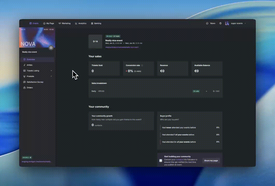Click the Your community growth card
The width and height of the screenshot is (275, 186).
point(121,121)
